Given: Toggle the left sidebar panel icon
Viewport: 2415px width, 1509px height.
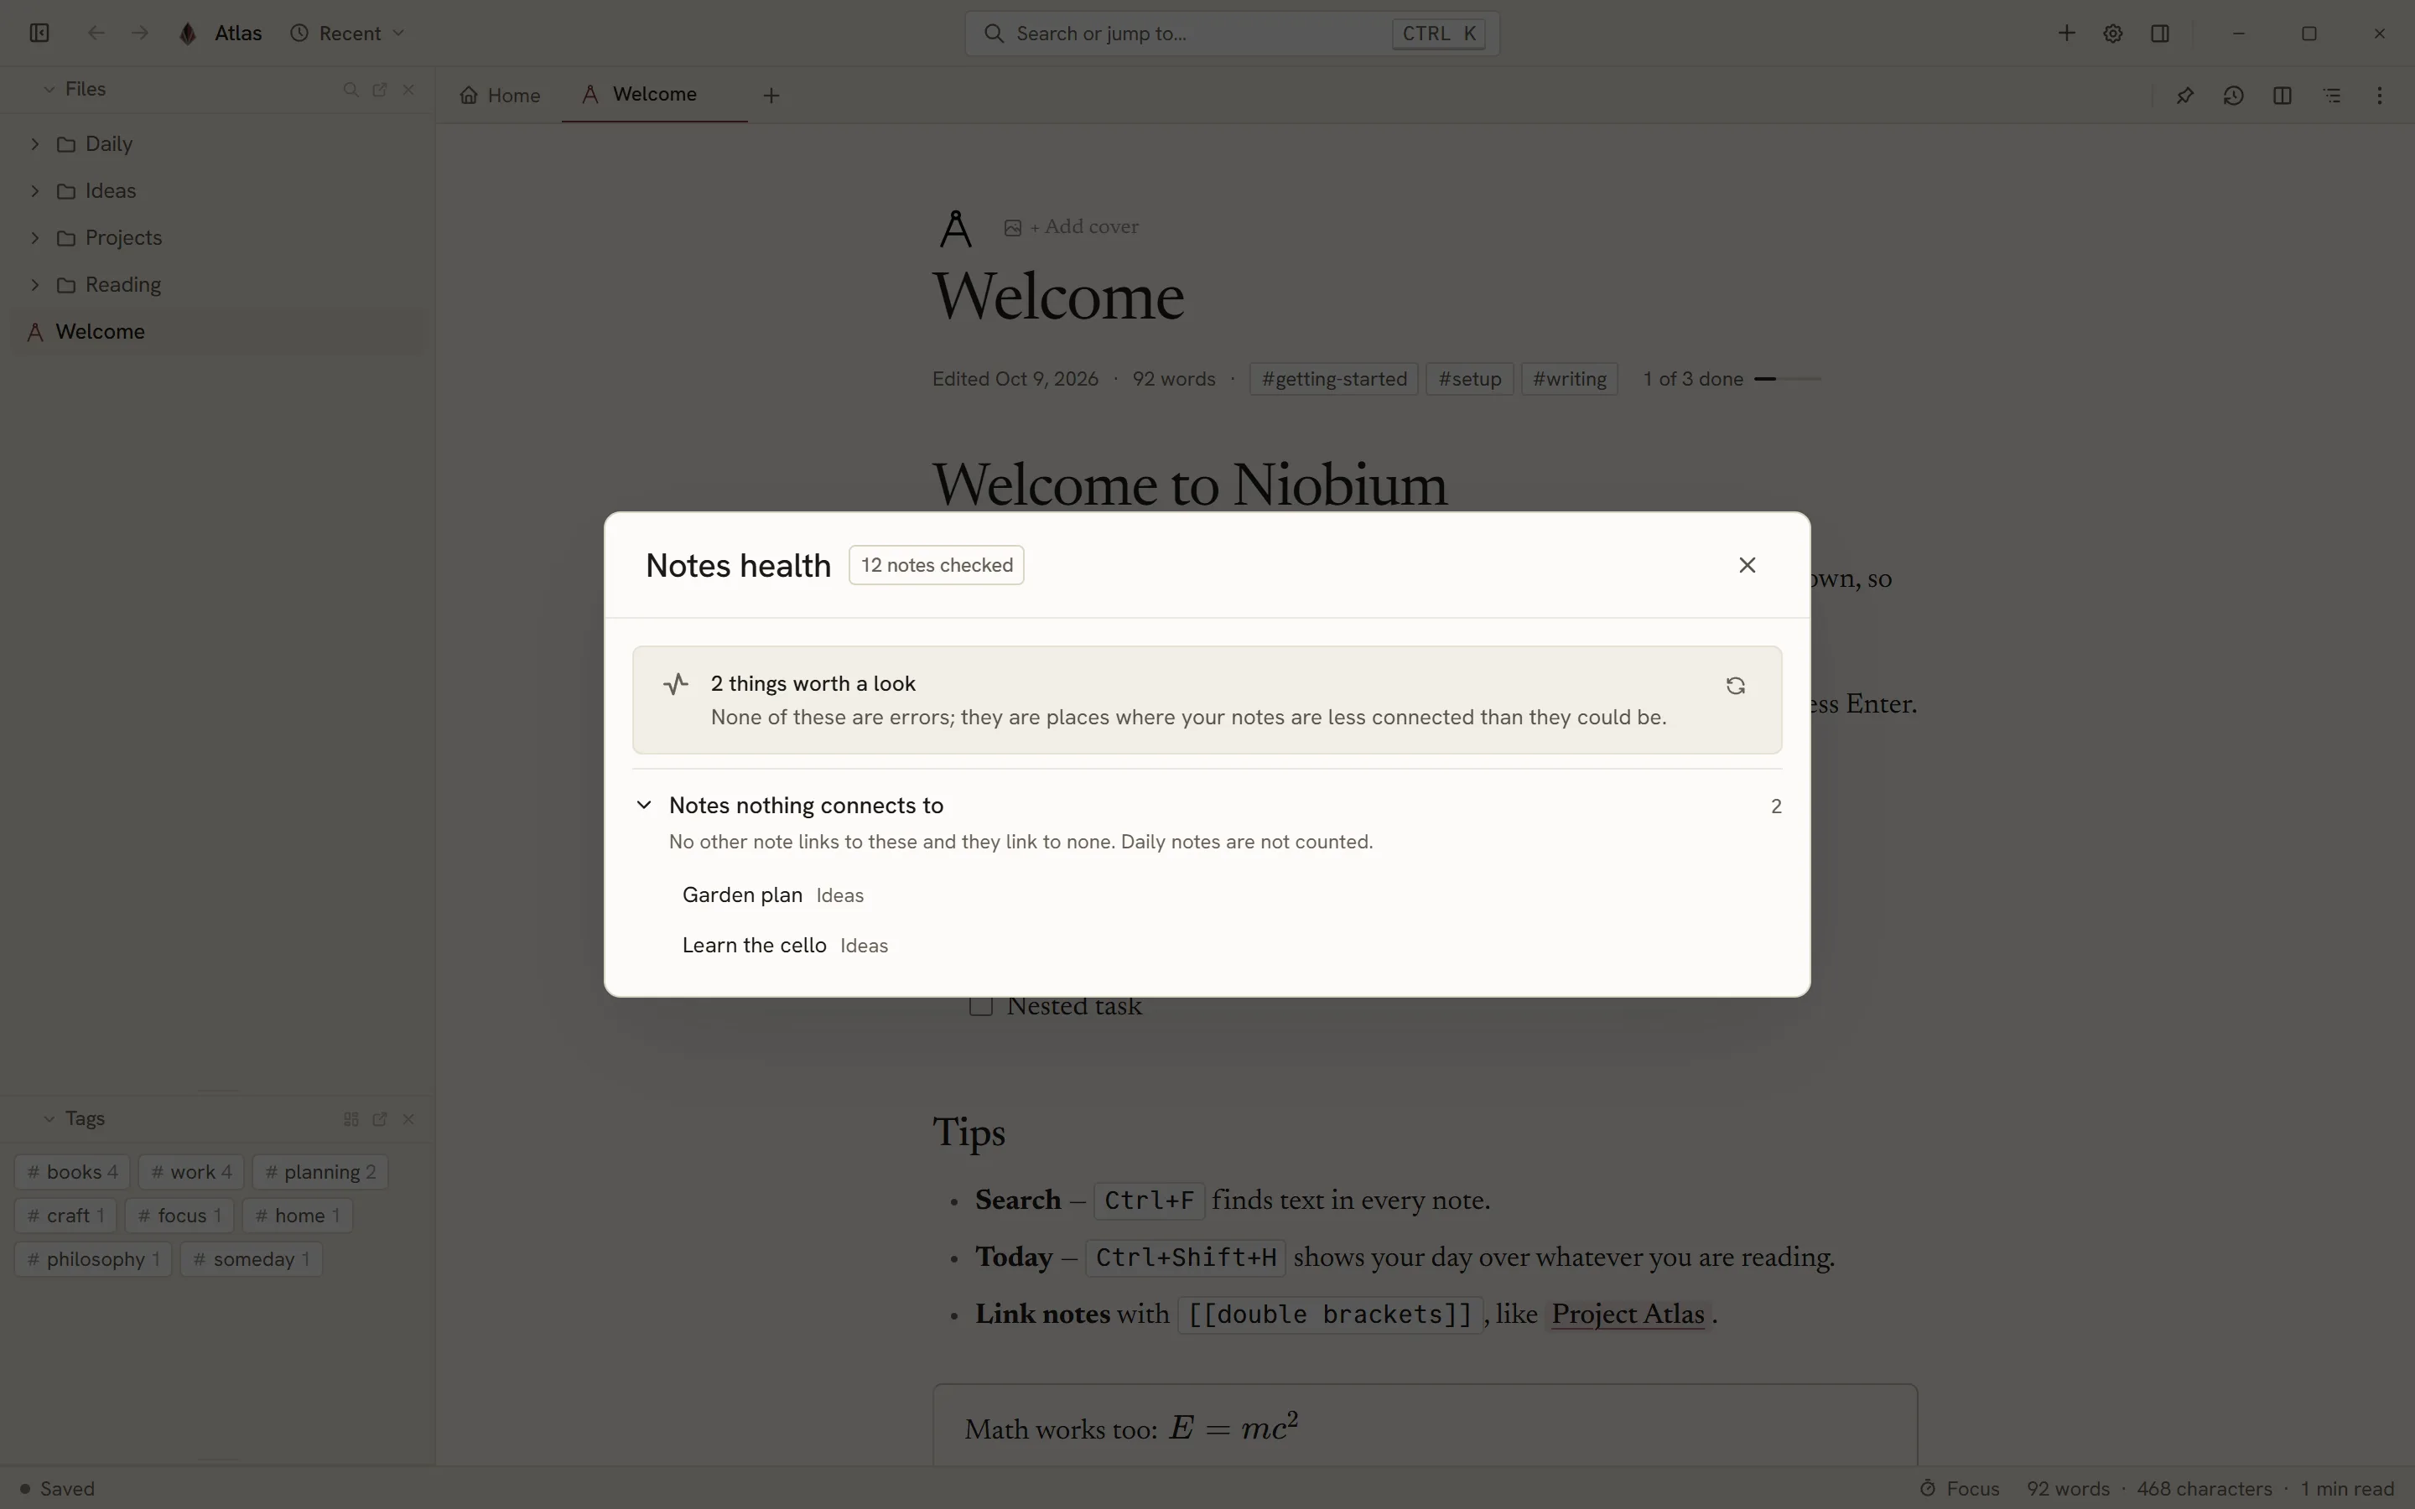Looking at the screenshot, I should pos(39,33).
